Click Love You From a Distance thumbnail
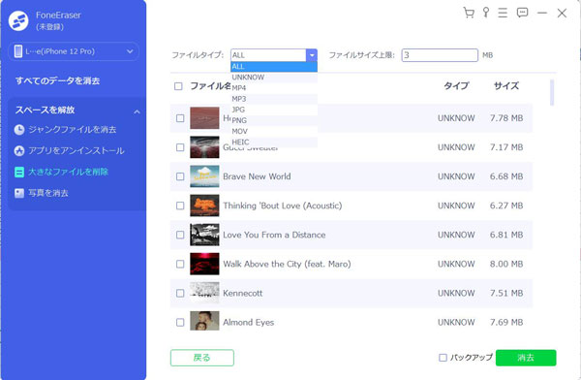This screenshot has height=380, width=581. pyautogui.click(x=204, y=235)
